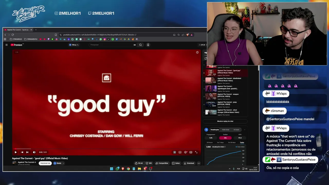Screen dimensions: 329x185
Task: Click Mostrar replay do chat button
Action: coord(225,121)
